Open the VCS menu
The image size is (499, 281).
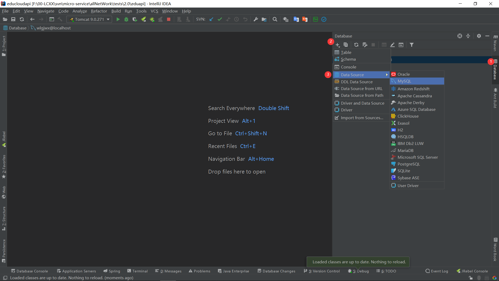(154, 11)
